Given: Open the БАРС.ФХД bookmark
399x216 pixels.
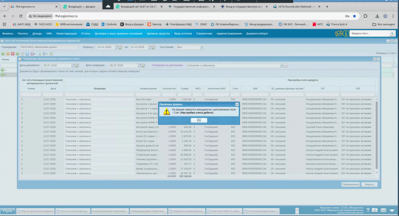Looking at the screenshot, I should (21, 24).
